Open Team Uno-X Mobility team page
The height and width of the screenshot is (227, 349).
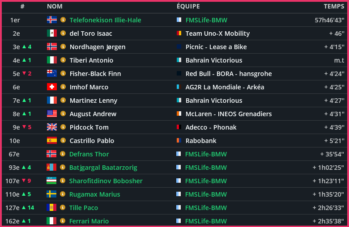pyautogui.click(x=217, y=34)
